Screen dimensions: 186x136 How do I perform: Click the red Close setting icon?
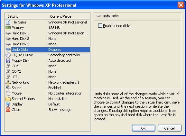(8, 110)
